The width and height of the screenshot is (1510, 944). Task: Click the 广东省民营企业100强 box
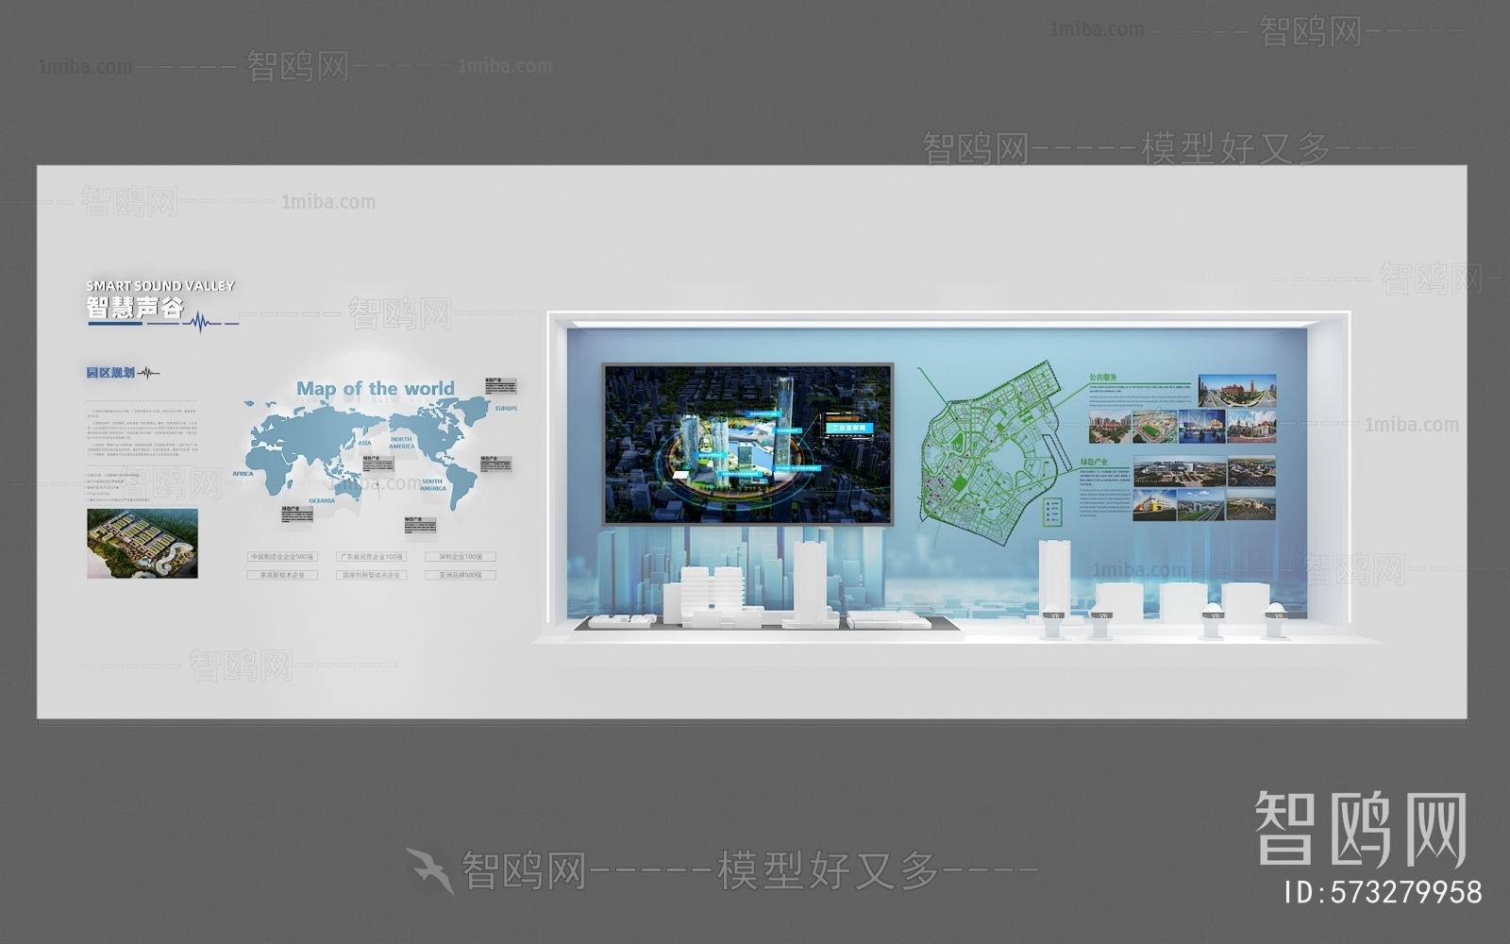click(x=372, y=557)
